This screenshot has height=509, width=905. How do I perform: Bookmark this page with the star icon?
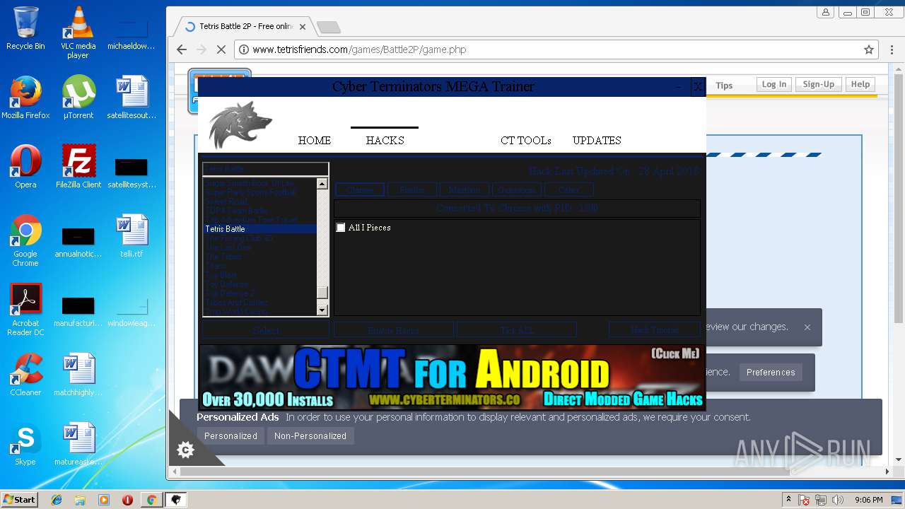point(869,49)
